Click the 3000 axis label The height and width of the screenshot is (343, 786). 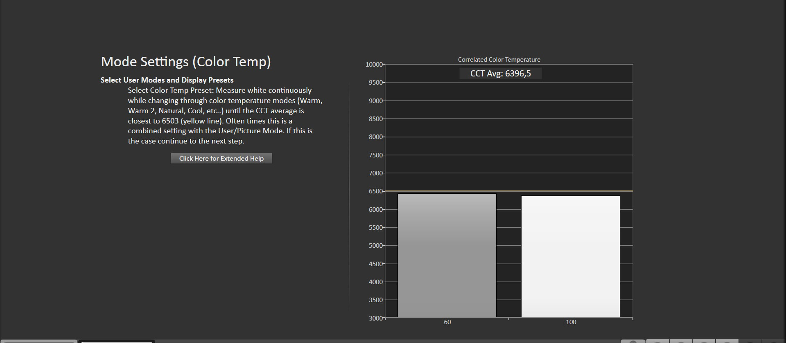point(375,318)
